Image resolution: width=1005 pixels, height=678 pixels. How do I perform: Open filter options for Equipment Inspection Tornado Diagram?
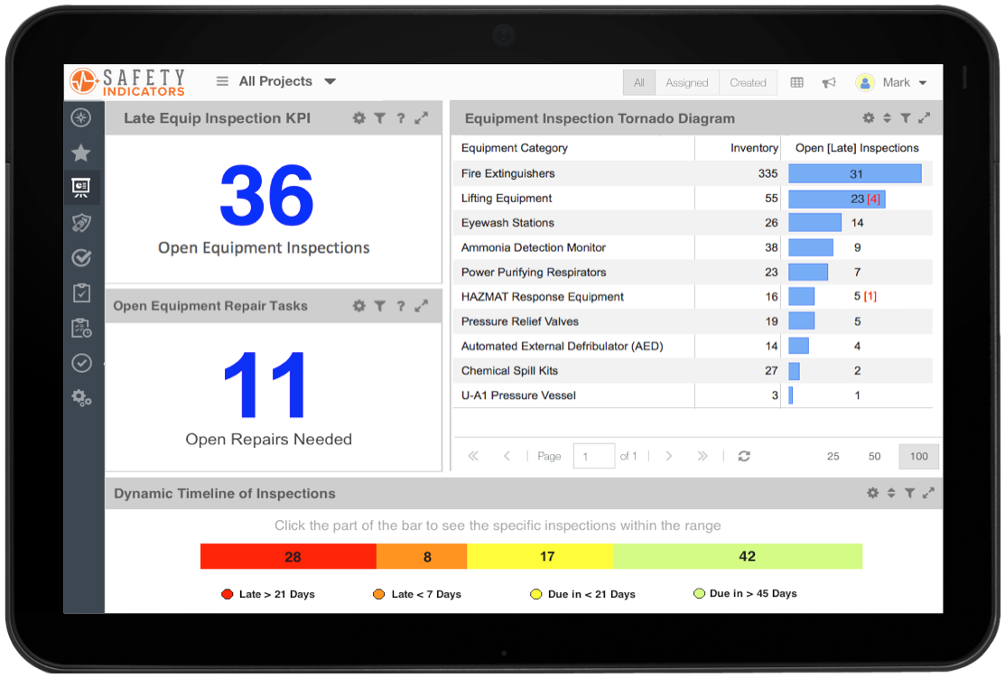906,117
